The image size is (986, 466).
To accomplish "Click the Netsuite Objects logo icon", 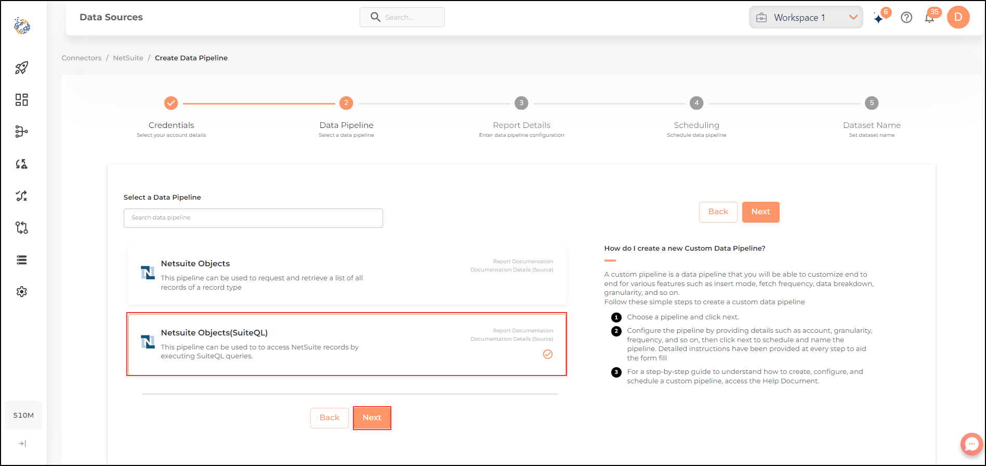I will click(148, 273).
